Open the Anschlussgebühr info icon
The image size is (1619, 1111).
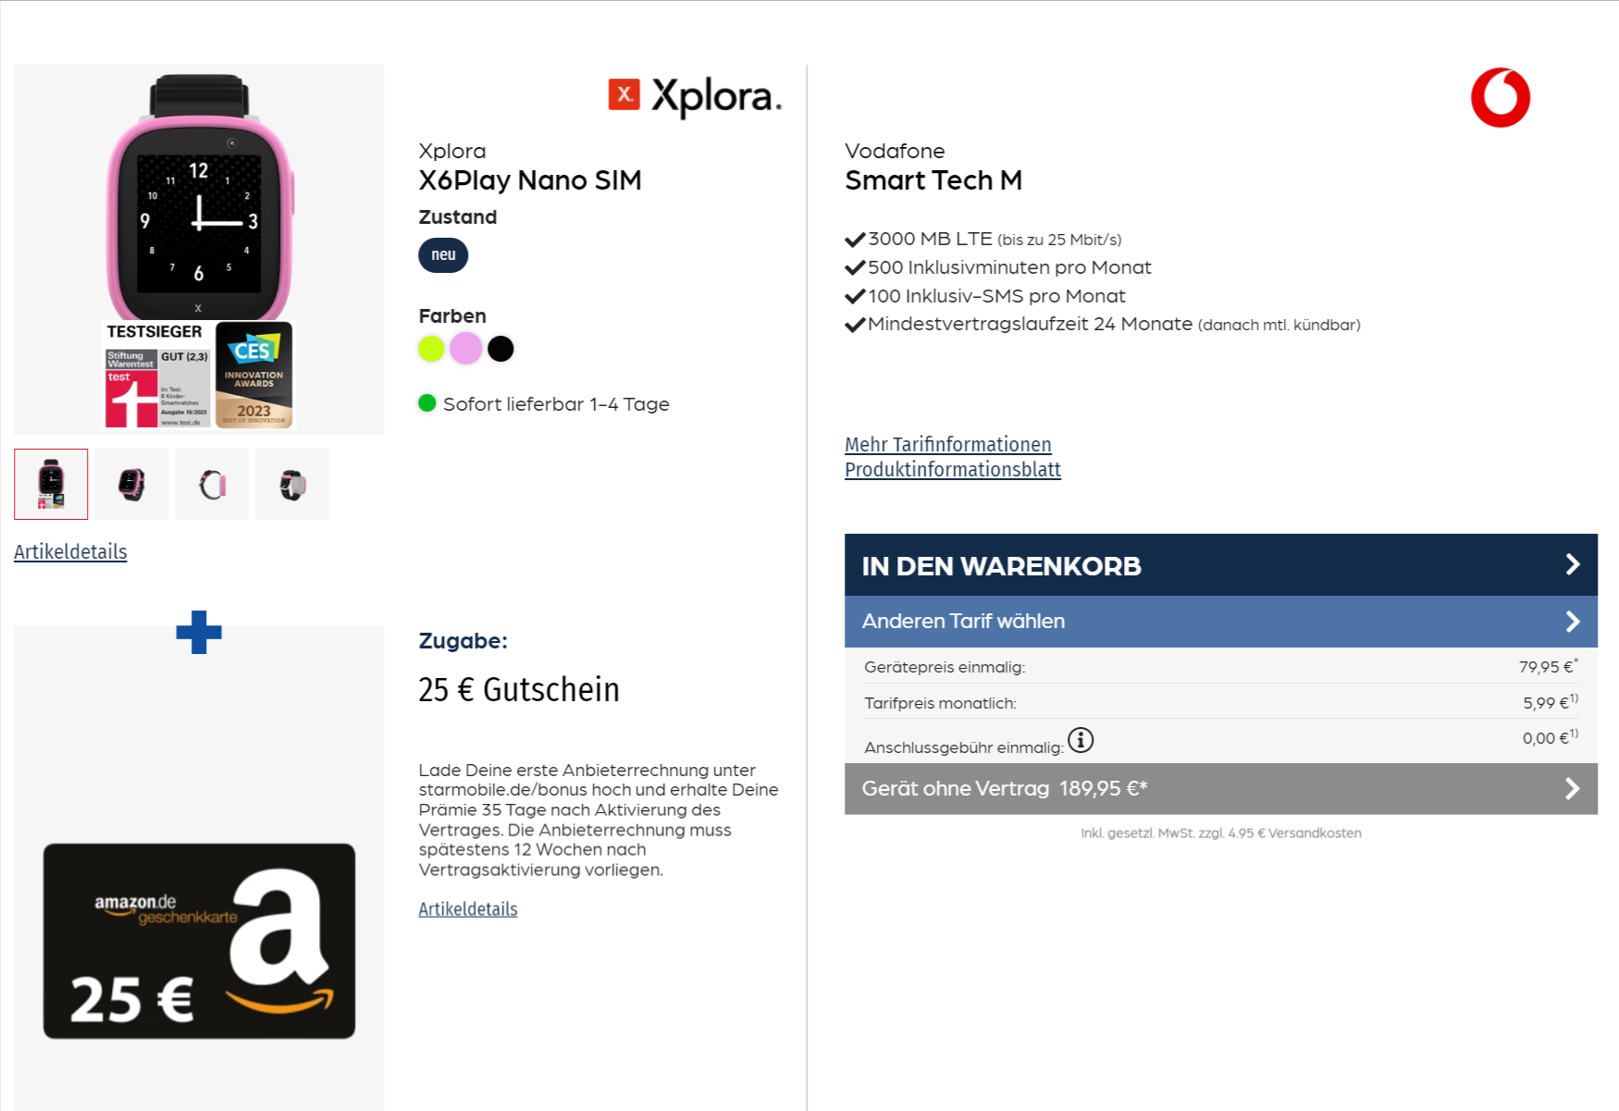pos(1081,739)
